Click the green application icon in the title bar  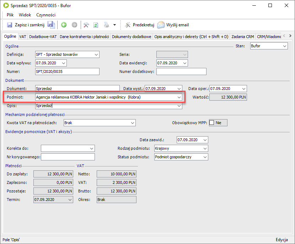[x=6, y=5]
